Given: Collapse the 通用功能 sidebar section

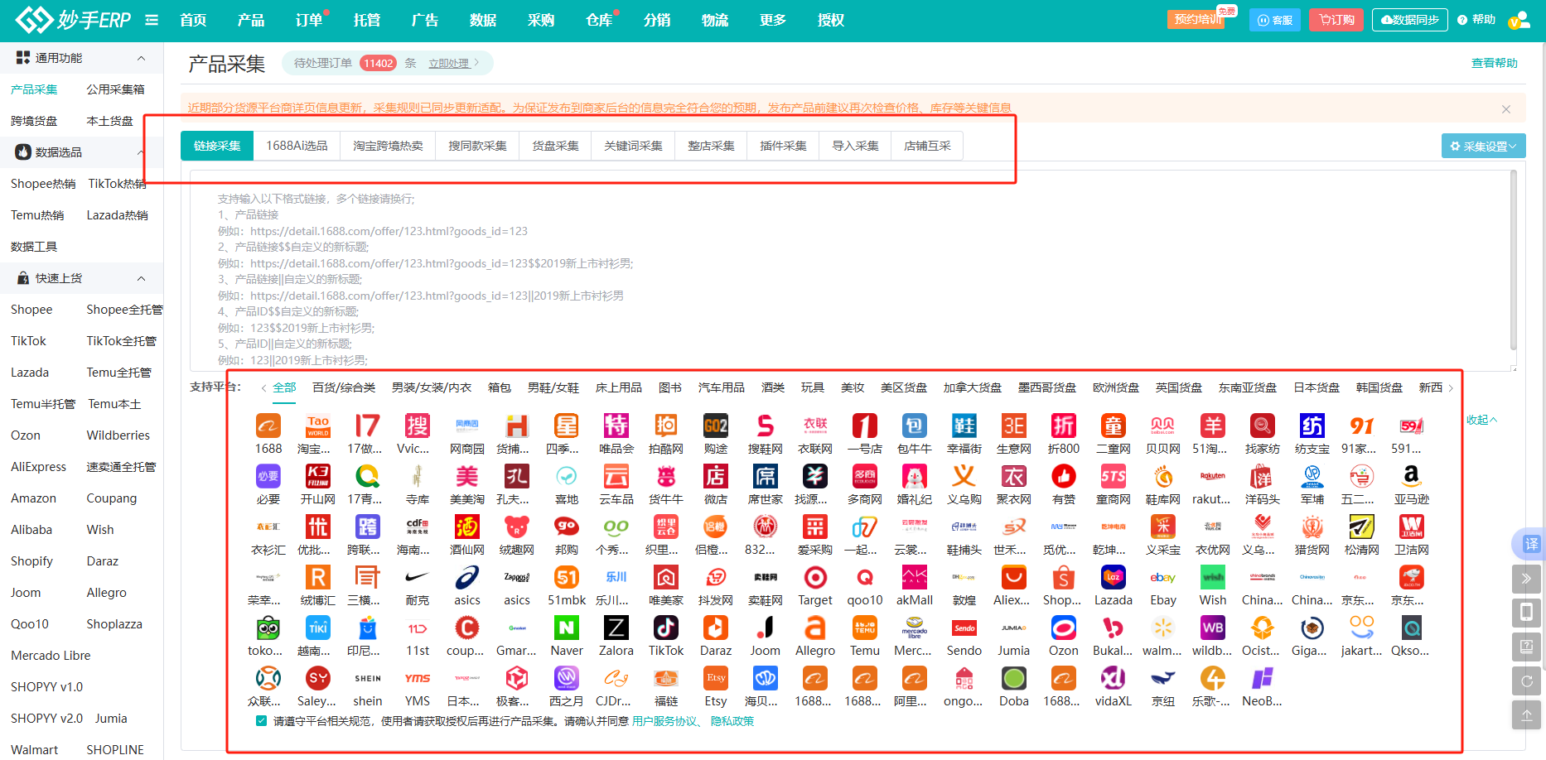Looking at the screenshot, I should click(141, 58).
